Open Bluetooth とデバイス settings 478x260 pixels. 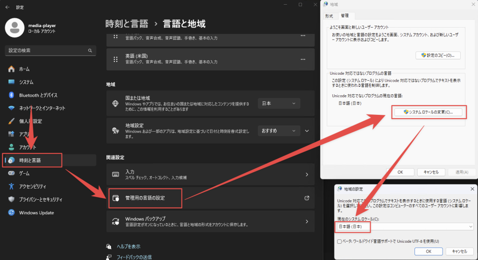38,95
